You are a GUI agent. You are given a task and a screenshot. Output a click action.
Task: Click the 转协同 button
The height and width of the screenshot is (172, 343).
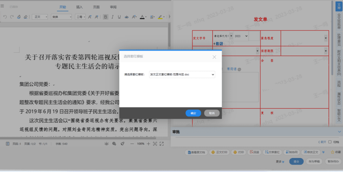pos(291,152)
